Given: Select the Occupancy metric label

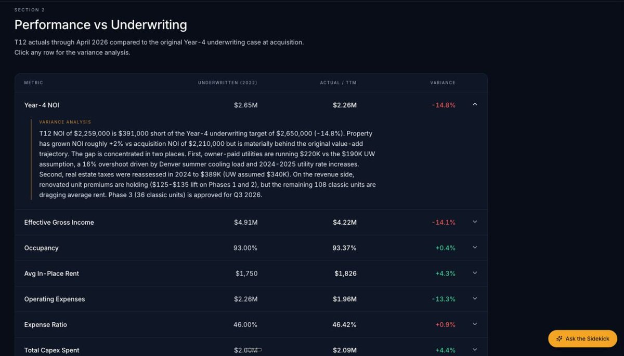Looking at the screenshot, I should click(x=41, y=248).
